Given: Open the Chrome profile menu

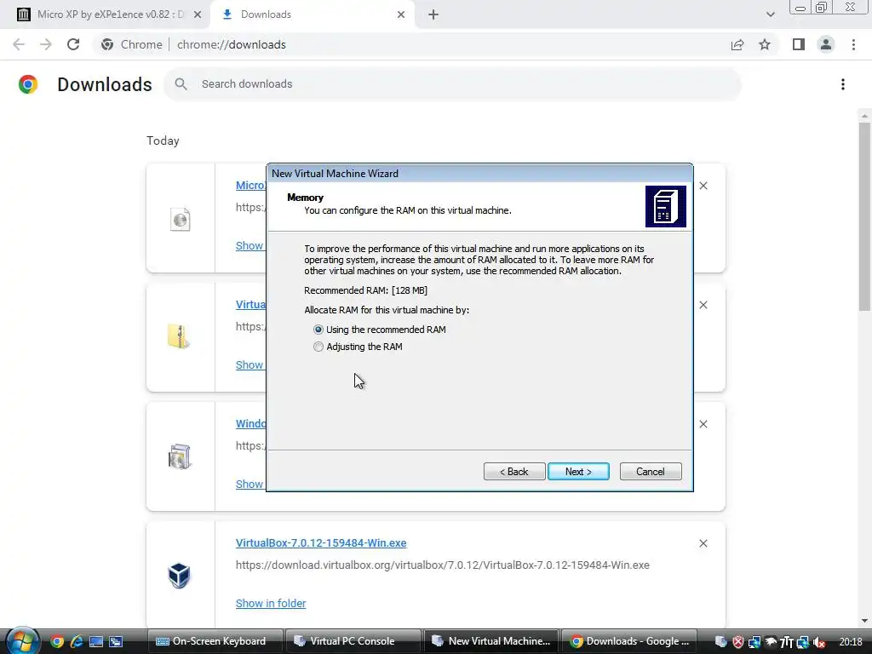Looking at the screenshot, I should [x=826, y=44].
